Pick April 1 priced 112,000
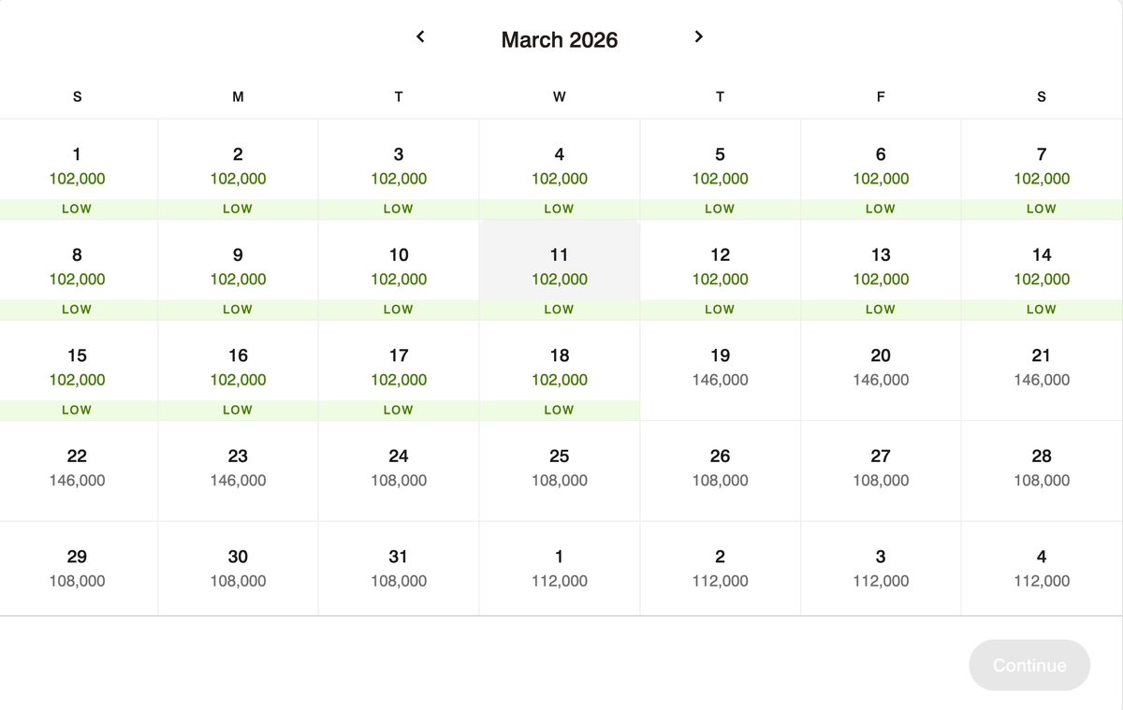The image size is (1123, 710). (559, 569)
